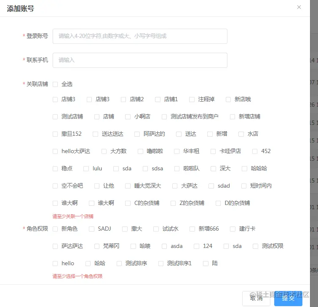Check the 萨达萨达 role checkbox
Image resolution: width=318 pixels, height=307 pixels.
click(x=55, y=246)
